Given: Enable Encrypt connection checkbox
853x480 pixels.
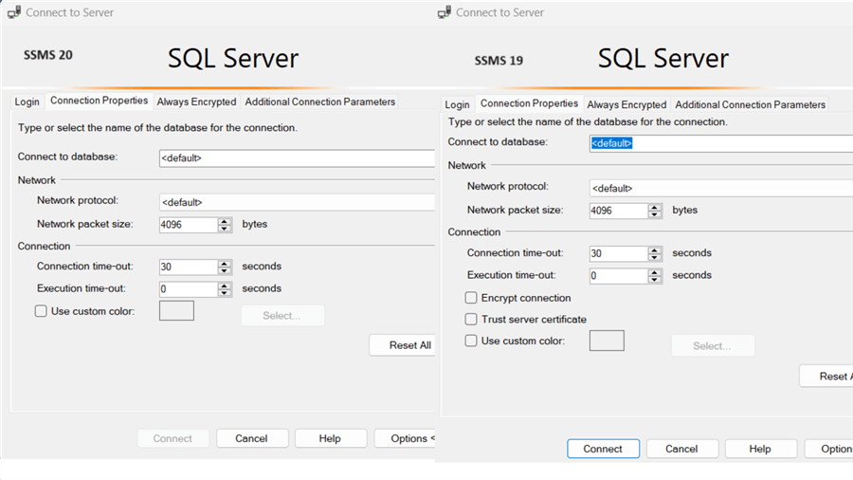Looking at the screenshot, I should [471, 298].
